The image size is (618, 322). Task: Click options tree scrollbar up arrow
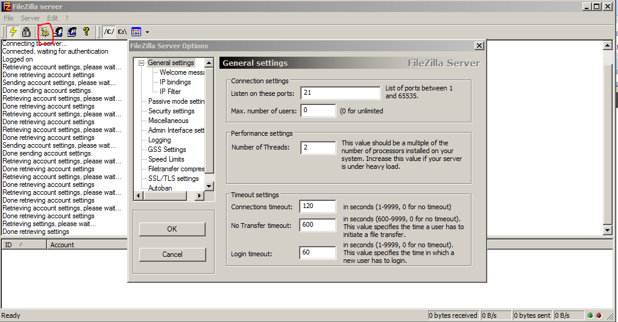click(x=209, y=63)
